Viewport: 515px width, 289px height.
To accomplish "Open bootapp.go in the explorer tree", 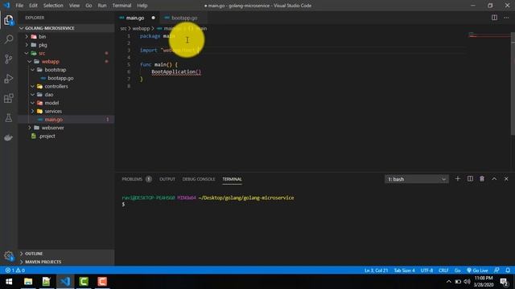I will pyautogui.click(x=60, y=78).
